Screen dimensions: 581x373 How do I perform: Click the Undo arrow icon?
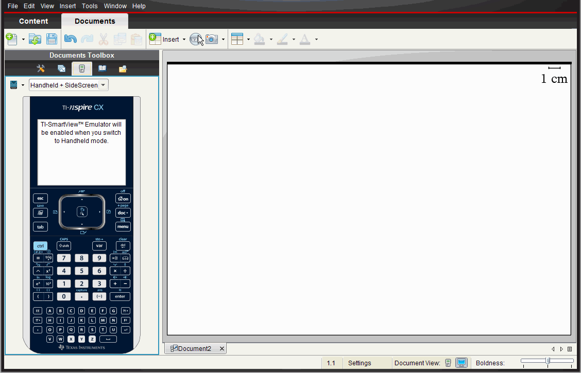pos(71,39)
